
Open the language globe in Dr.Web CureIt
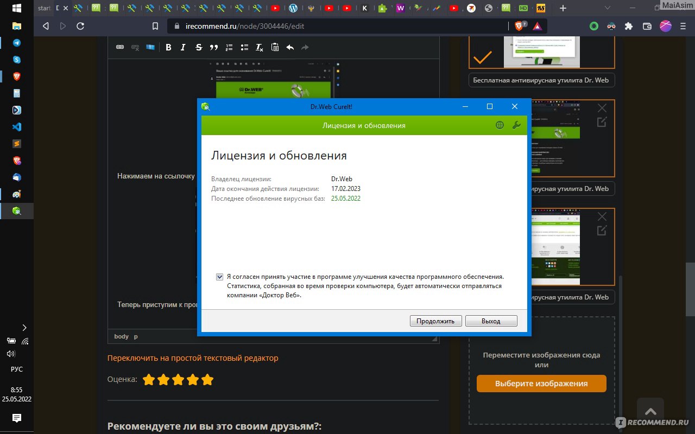pyautogui.click(x=500, y=125)
